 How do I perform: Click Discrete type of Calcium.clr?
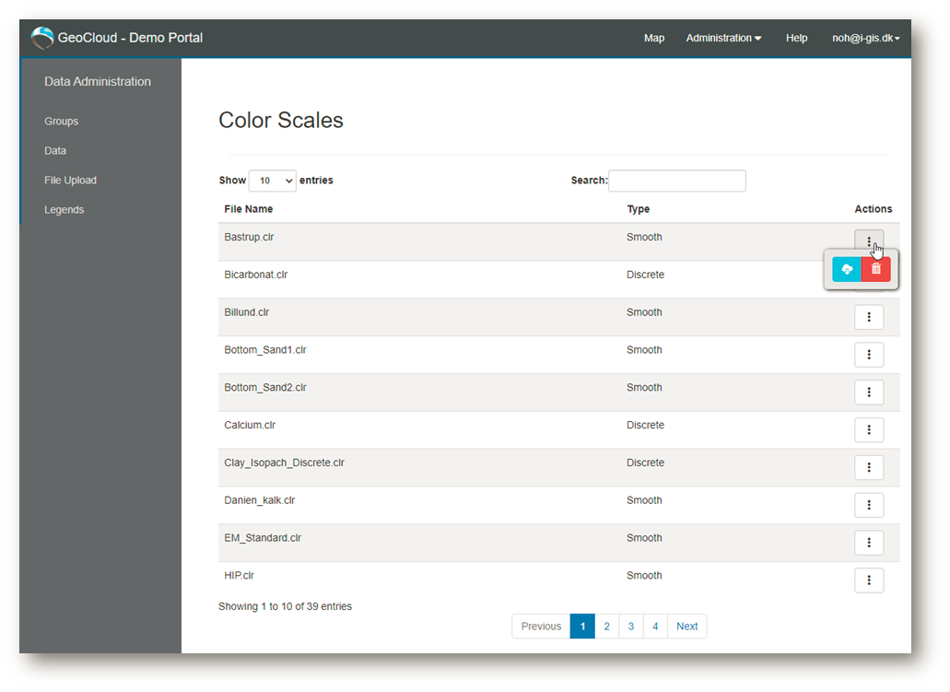click(645, 425)
